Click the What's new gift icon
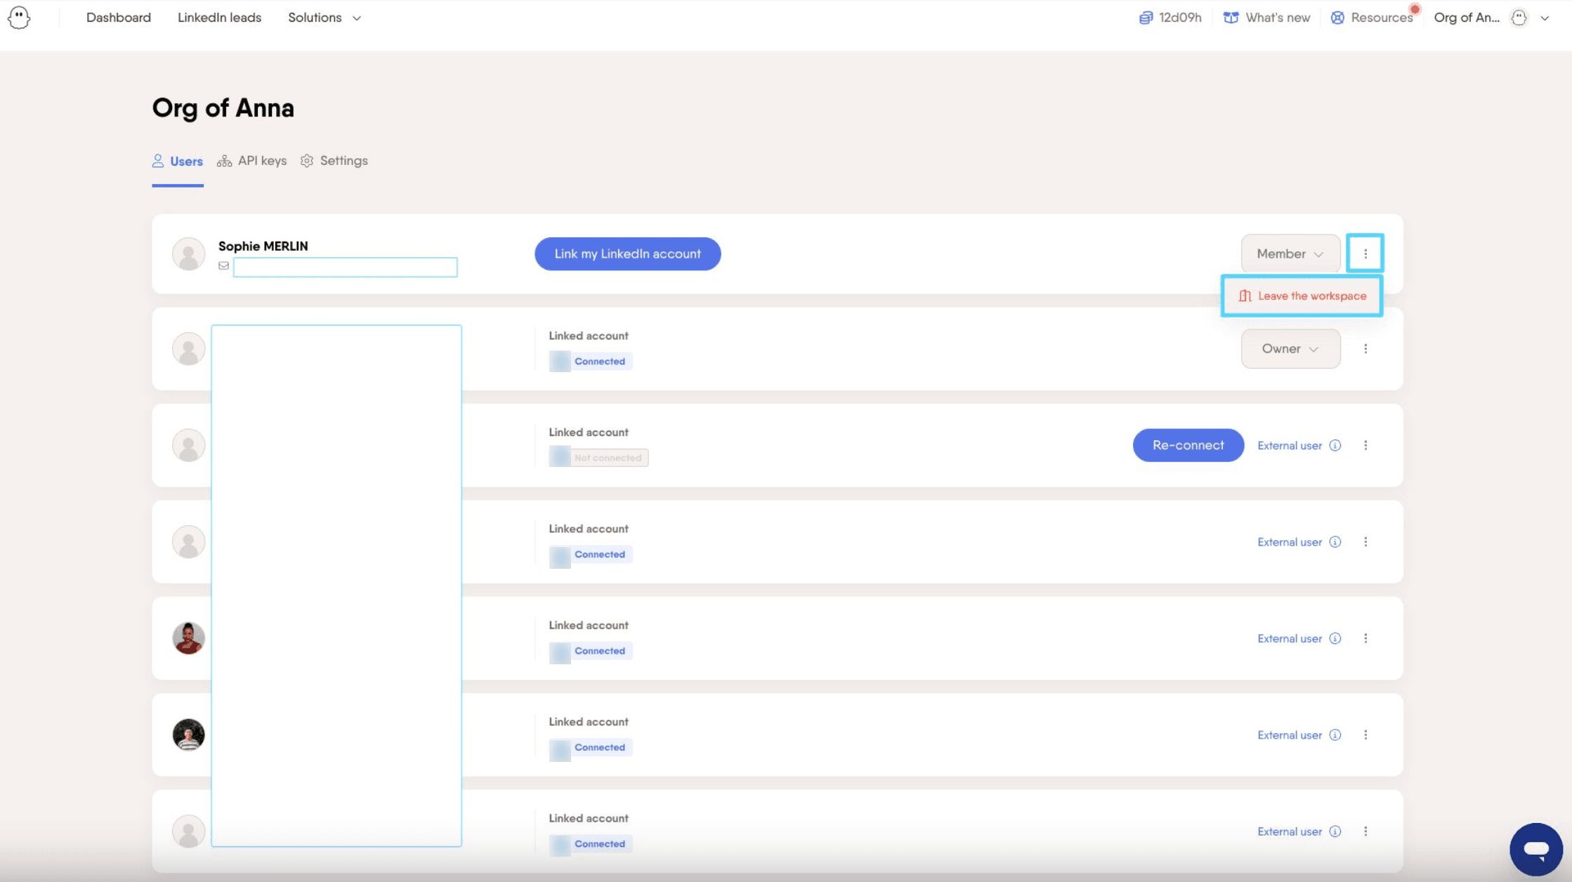The image size is (1572, 882). coord(1231,18)
